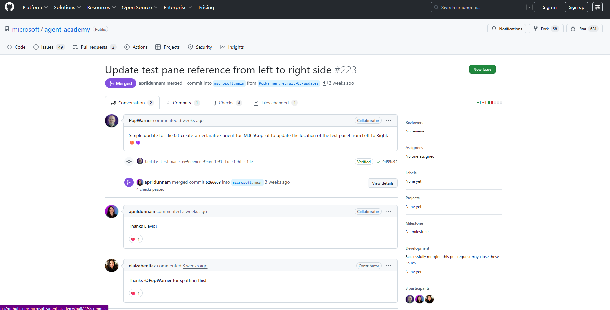
Task: Click the 3 weeks ago timestamp of PopWarner's comment
Action: tap(191, 120)
